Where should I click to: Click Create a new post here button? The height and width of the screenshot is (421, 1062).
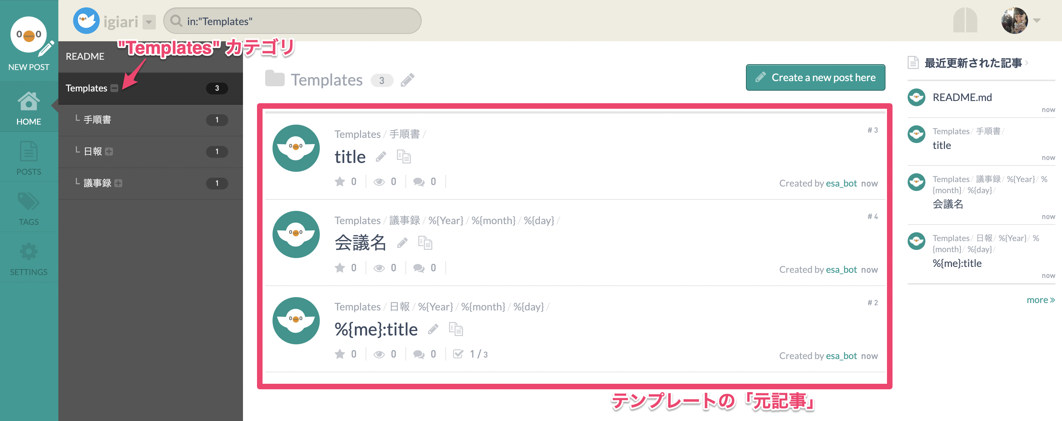click(x=815, y=77)
